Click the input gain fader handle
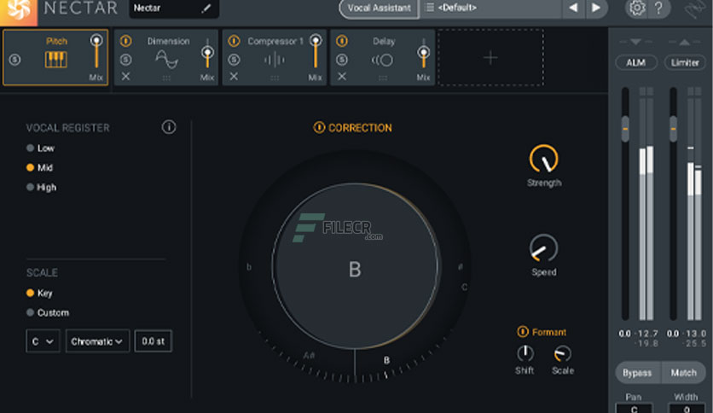Screen dimensions: 713x413 click(x=625, y=129)
